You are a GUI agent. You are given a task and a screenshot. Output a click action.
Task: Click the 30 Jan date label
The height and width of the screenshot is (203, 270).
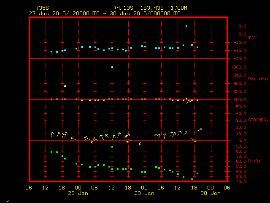210,193
